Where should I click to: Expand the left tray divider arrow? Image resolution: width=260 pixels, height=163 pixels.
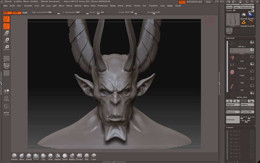point(1,83)
